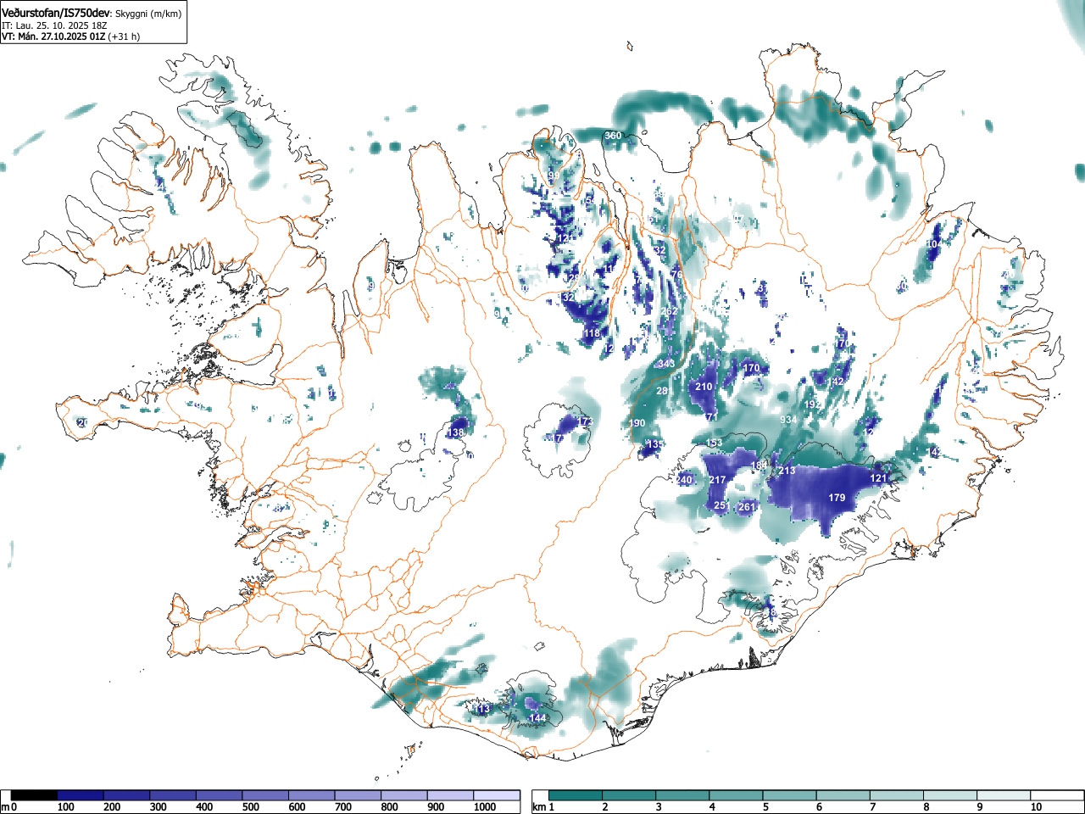The width and height of the screenshot is (1085, 814).
Task: Click the 210 visibility value
Action: pos(704,387)
